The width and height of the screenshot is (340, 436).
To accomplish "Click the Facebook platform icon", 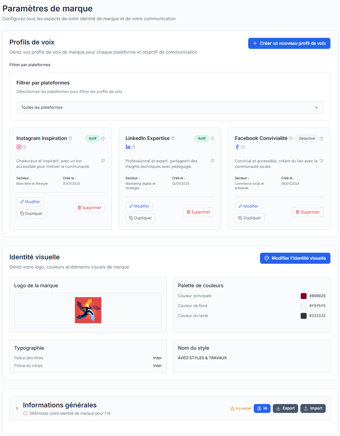I will pyautogui.click(x=237, y=147).
